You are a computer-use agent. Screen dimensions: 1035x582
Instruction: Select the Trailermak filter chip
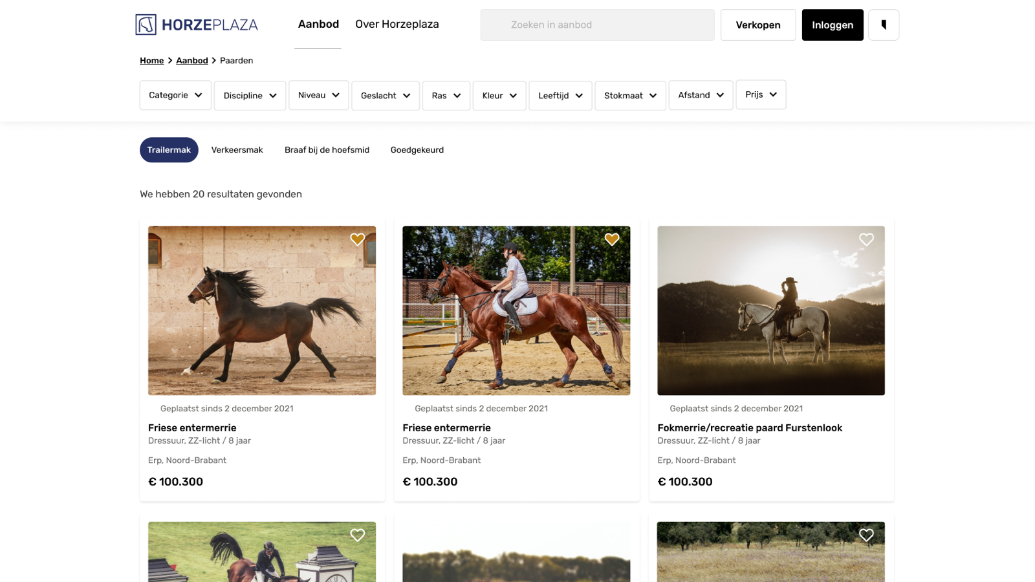[x=169, y=150]
